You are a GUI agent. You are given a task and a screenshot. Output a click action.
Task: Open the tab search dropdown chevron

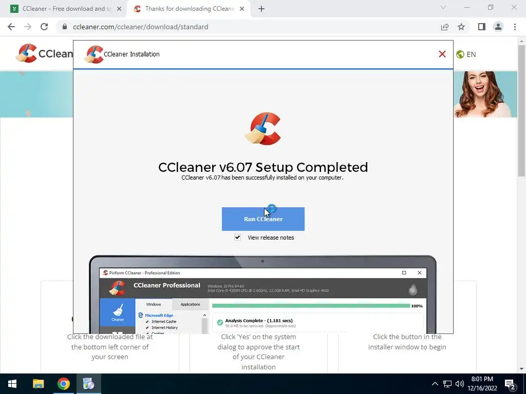pos(443,7)
